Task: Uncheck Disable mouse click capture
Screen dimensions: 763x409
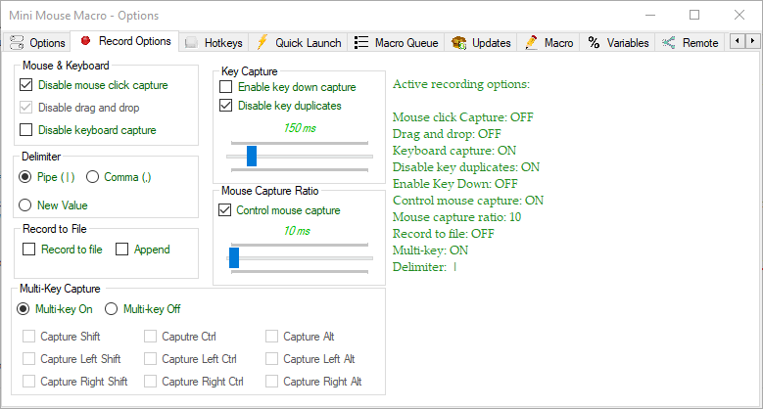Action: click(x=25, y=85)
